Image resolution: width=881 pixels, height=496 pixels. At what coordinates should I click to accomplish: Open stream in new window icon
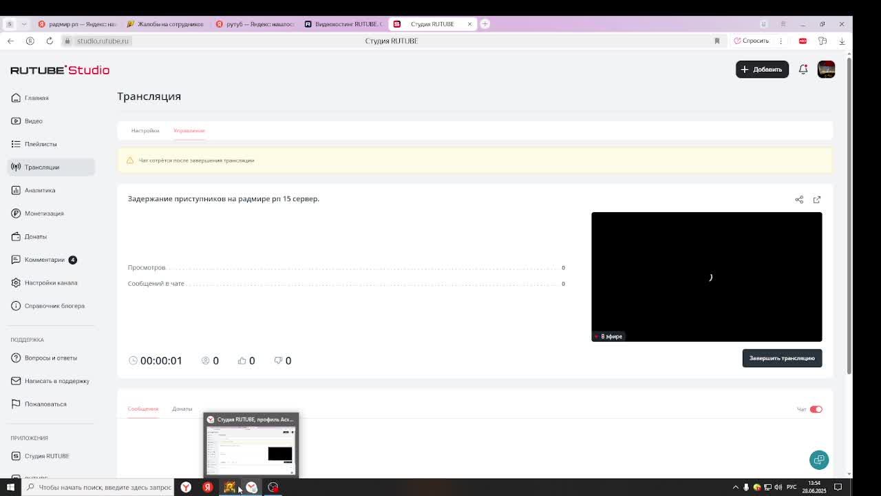[817, 200]
